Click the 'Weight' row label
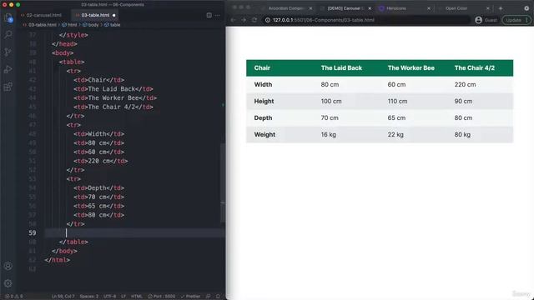Image resolution: width=534 pixels, height=300 pixels. 264,135
